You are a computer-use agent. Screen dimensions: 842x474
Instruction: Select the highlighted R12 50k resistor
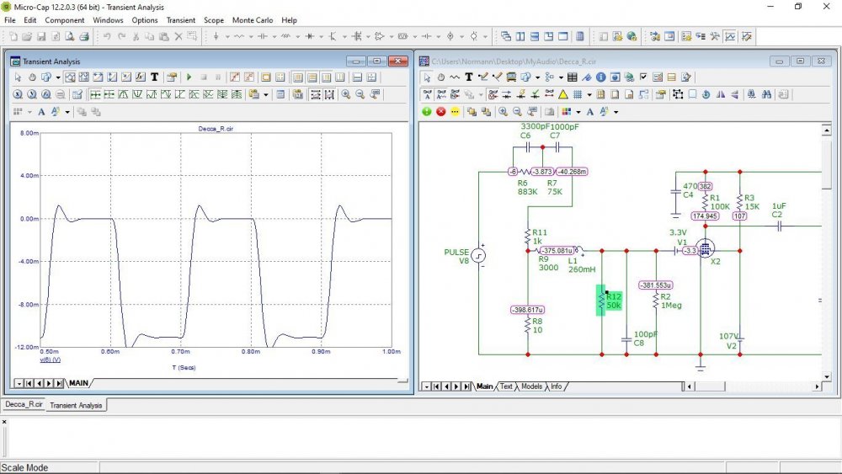point(601,301)
